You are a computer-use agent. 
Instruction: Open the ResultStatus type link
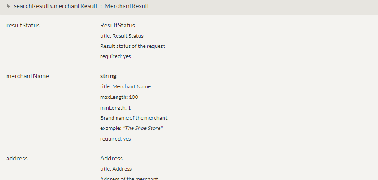tap(117, 25)
